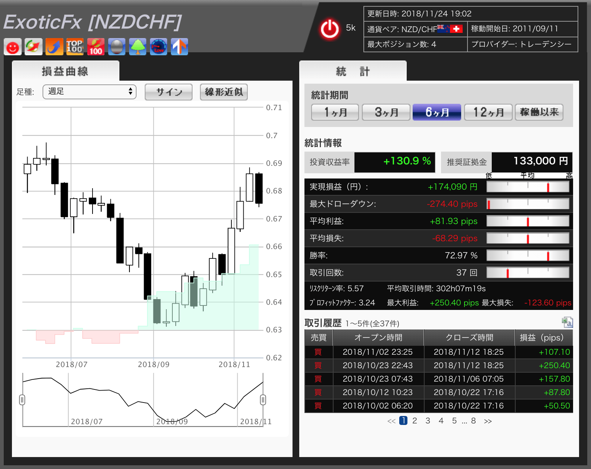Click the right range handle on the mini chart
The height and width of the screenshot is (469, 591).
pos(263,400)
